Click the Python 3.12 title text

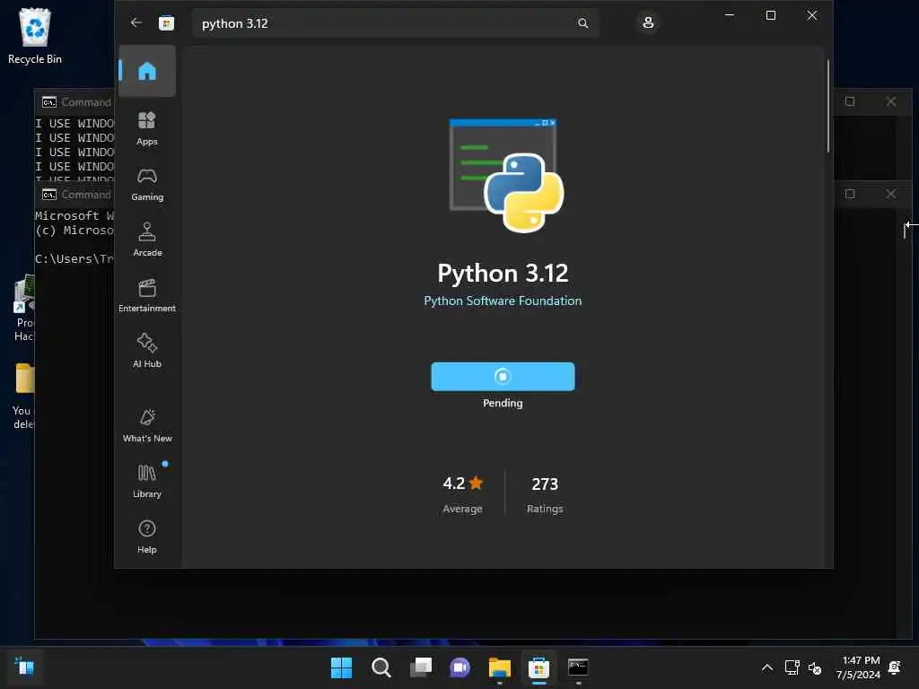tap(503, 273)
